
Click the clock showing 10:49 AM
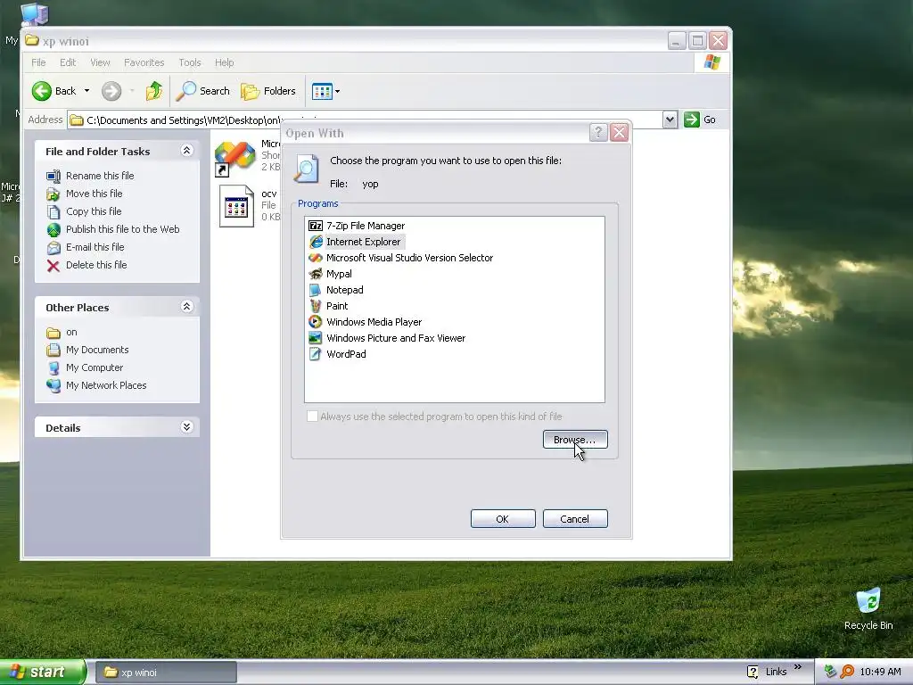tap(880, 673)
